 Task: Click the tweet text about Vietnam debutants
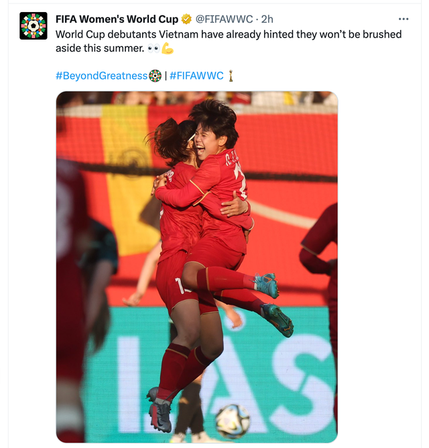pyautogui.click(x=229, y=41)
